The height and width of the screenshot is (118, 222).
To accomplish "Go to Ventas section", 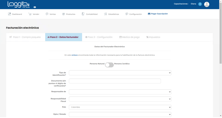I will (51, 14).
